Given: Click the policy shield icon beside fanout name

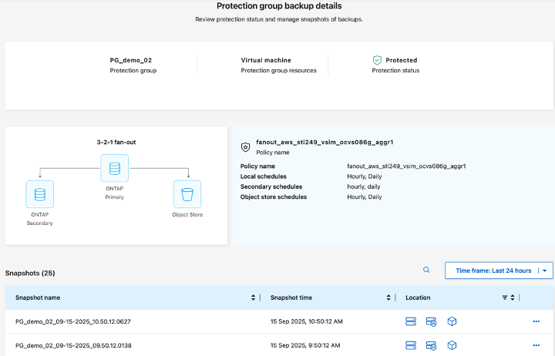Looking at the screenshot, I should point(245,146).
